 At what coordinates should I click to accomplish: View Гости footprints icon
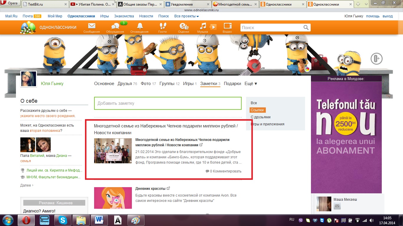(163, 26)
